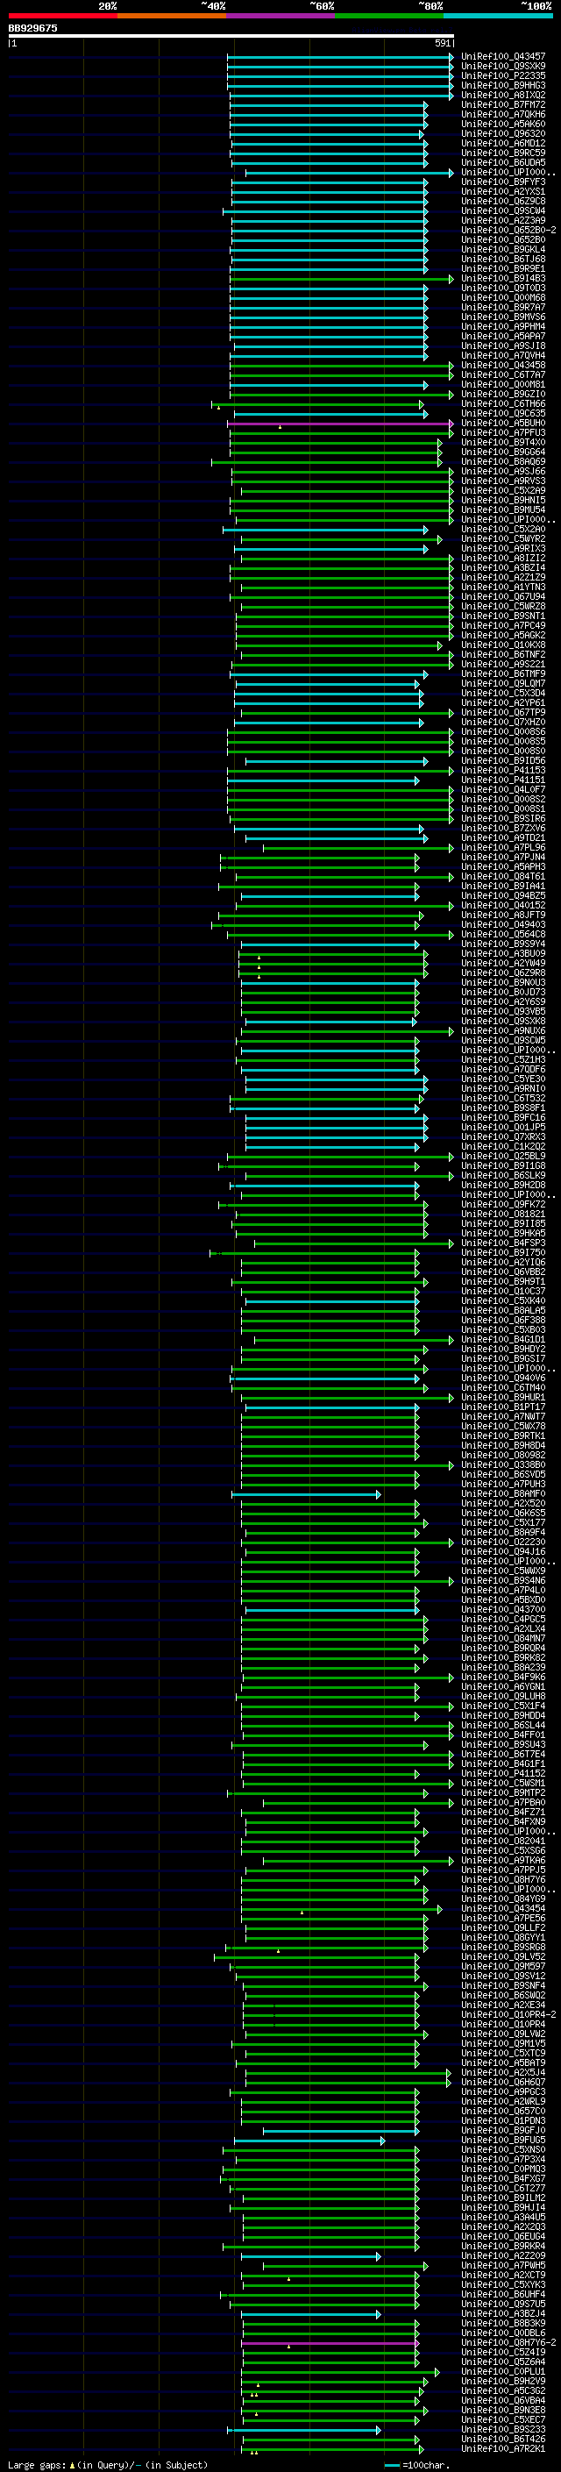Select the UniRef100_A3BZI4 label
Viewport: 561px width, 2472px height.
(503, 568)
